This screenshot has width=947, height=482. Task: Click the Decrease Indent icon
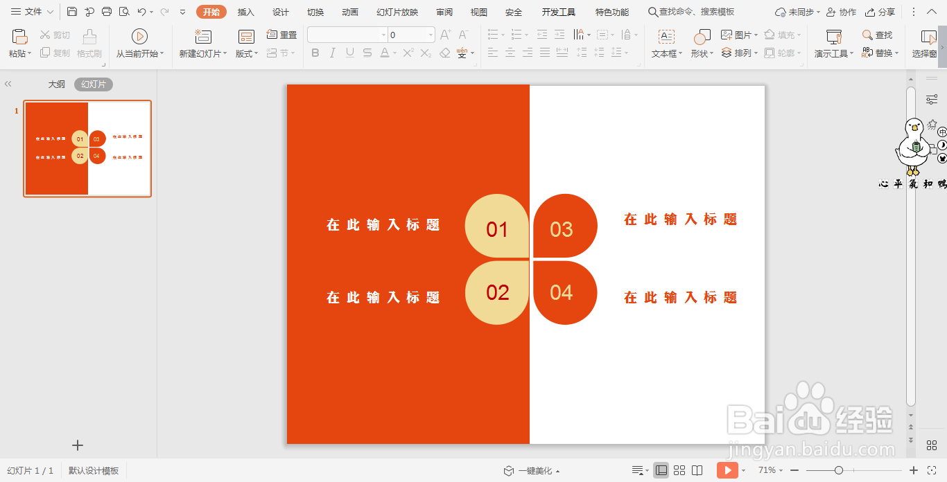click(x=542, y=35)
